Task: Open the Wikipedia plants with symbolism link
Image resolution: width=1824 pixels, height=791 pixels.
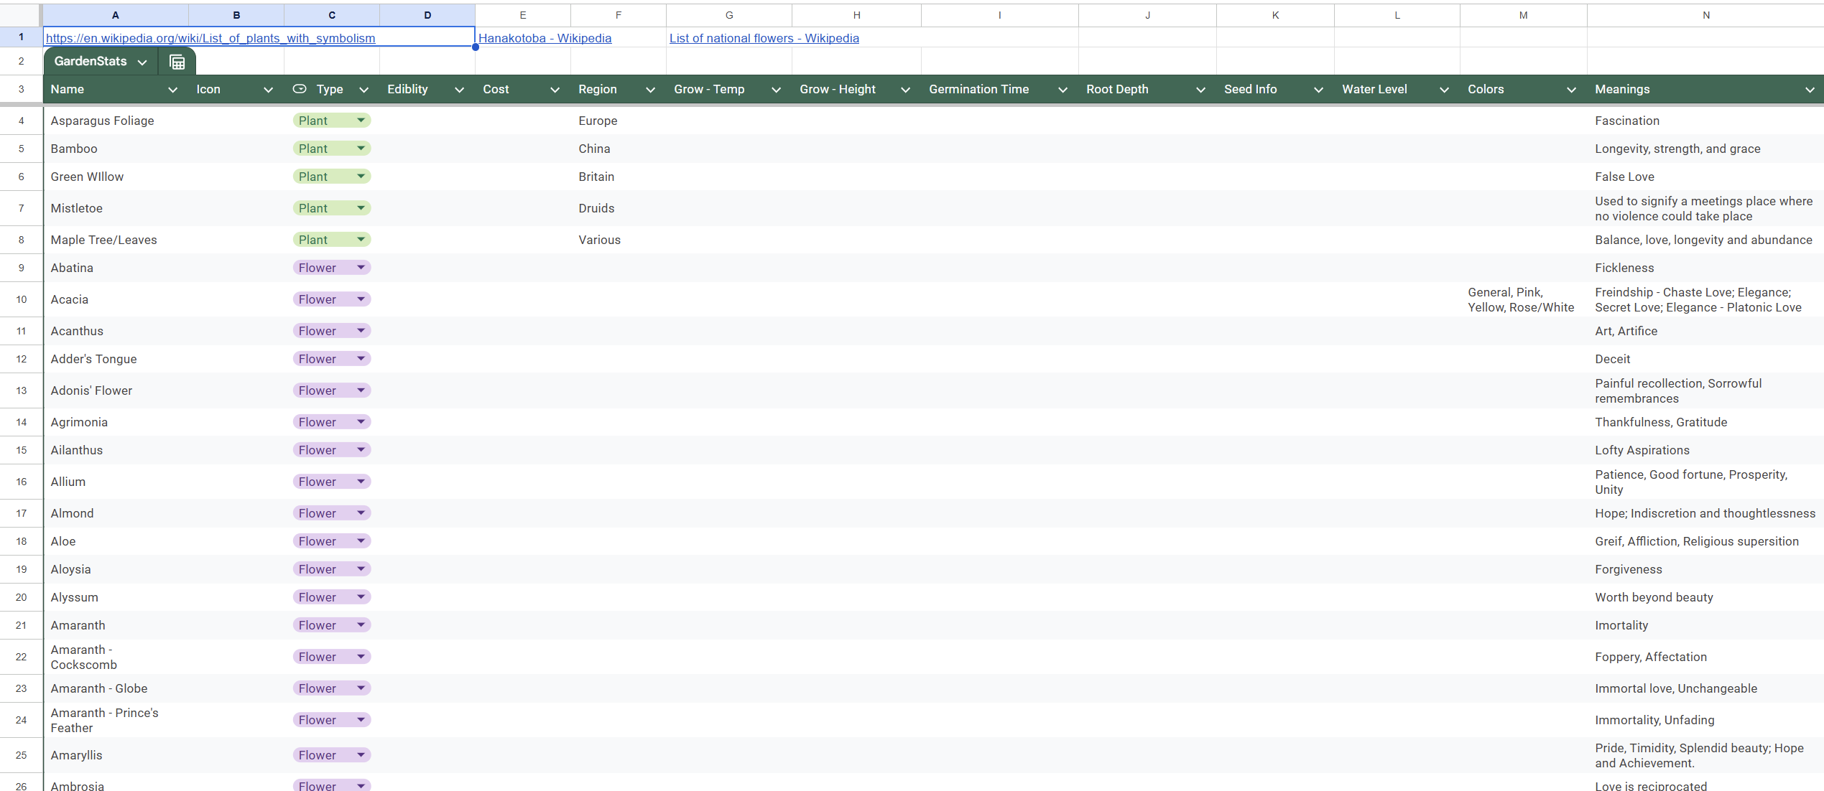Action: click(x=210, y=38)
